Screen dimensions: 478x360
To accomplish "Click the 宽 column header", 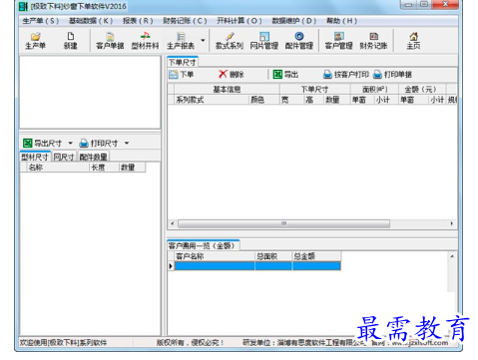I will [291, 100].
